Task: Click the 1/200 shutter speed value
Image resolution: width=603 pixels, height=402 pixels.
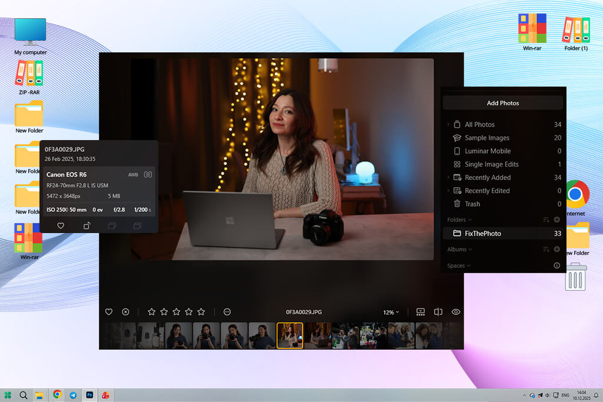Action: click(x=142, y=210)
